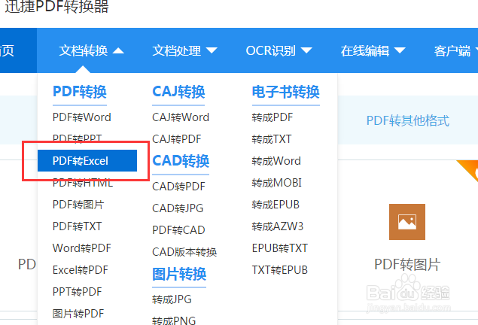Choose 转成TXT under 电子书转换
The image size is (478, 325).
click(x=272, y=139)
